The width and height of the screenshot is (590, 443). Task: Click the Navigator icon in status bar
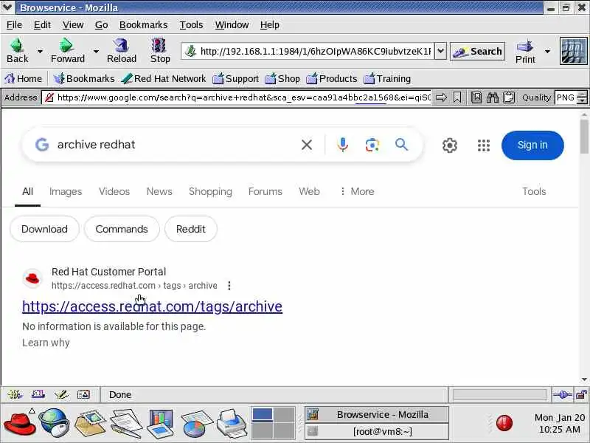click(15, 394)
